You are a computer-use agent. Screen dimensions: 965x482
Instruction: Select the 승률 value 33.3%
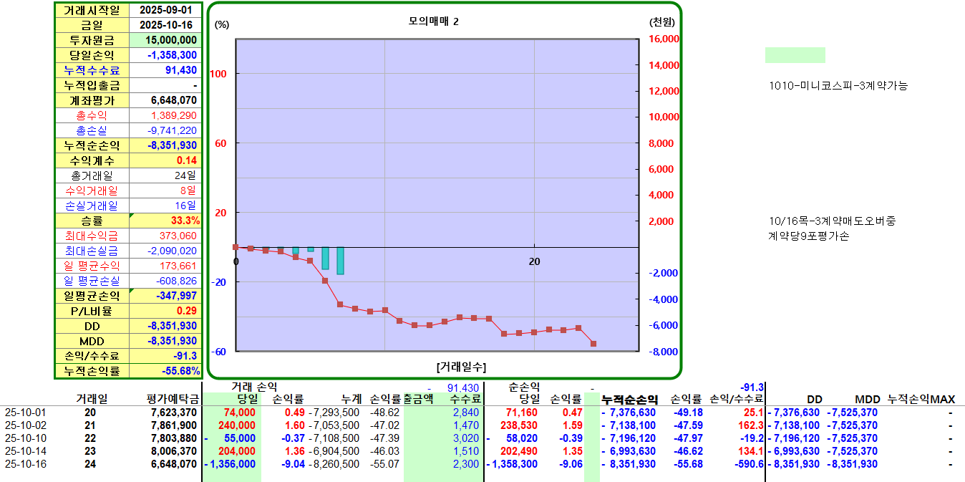(x=165, y=221)
